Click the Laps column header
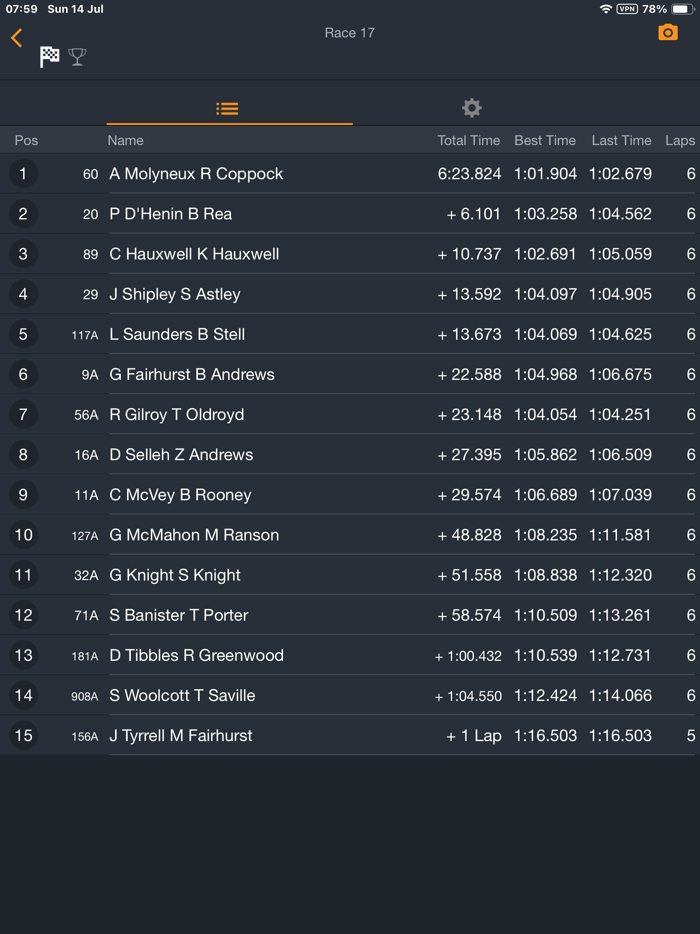The width and height of the screenshot is (700, 934). (x=680, y=140)
